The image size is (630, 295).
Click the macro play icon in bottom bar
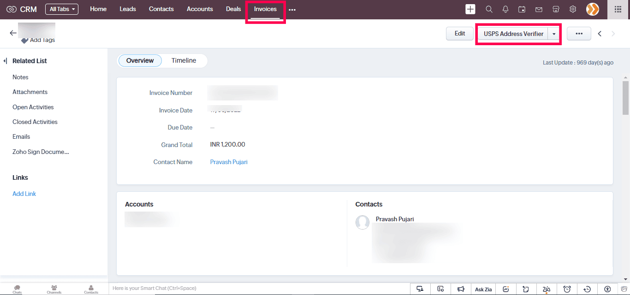tap(440, 289)
